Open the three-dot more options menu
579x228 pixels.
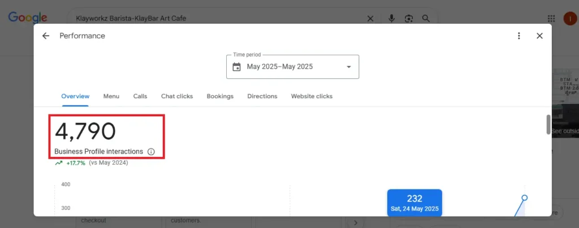pyautogui.click(x=519, y=36)
